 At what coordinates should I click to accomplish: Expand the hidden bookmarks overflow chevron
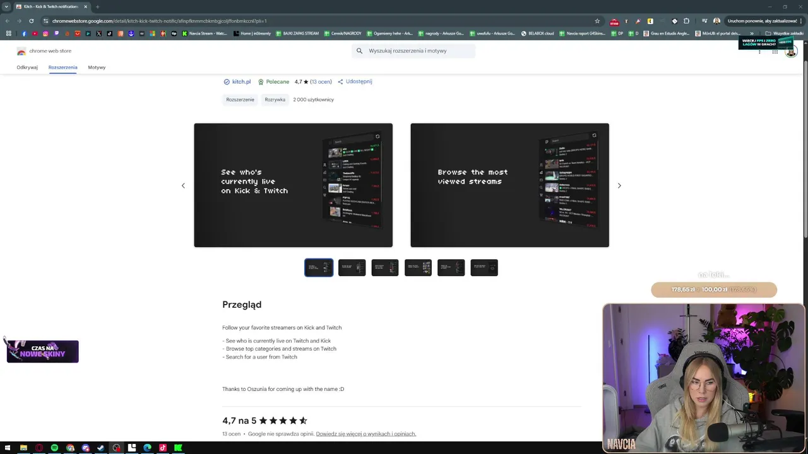click(752, 33)
